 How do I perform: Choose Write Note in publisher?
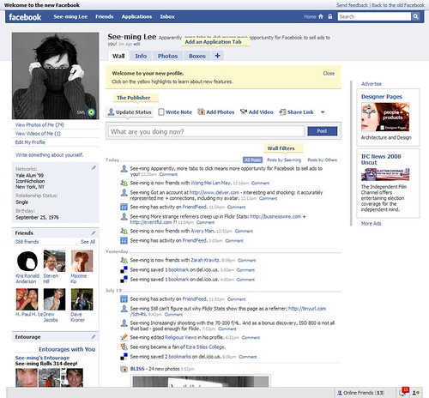pos(175,112)
